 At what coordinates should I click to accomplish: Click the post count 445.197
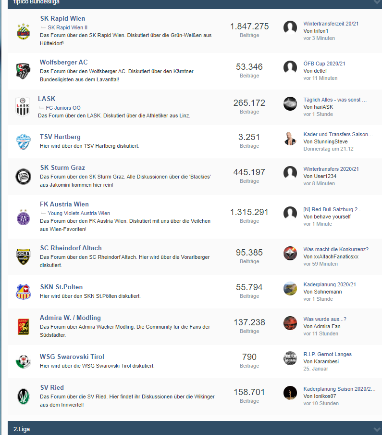coord(249,172)
